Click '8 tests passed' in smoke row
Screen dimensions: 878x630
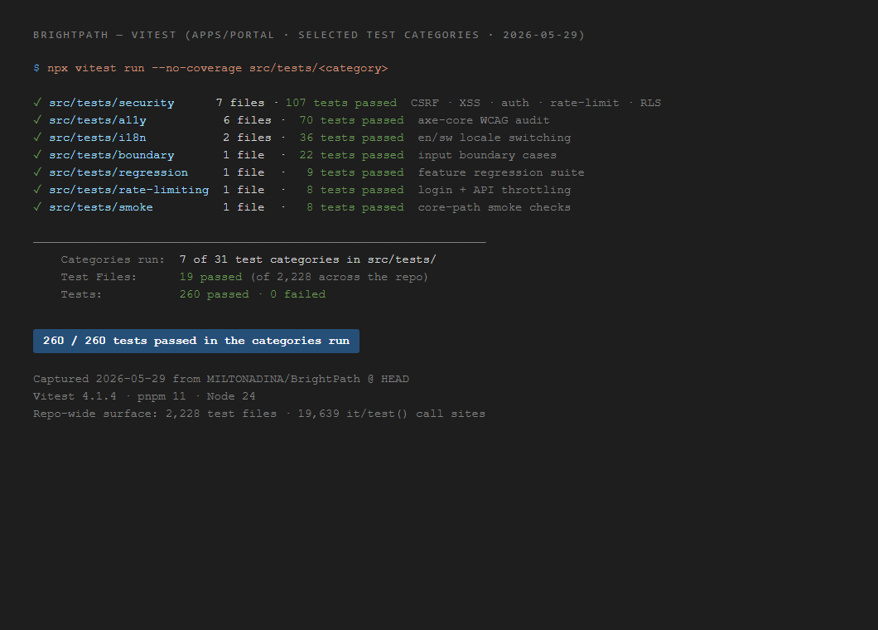point(355,207)
